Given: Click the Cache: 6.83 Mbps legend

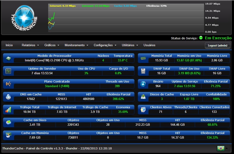Looking at the screenshot, I should [125, 6].
